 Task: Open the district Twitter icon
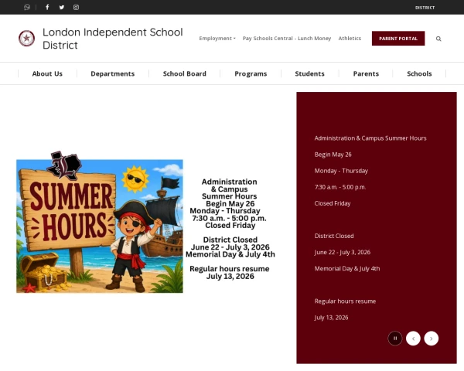pos(62,7)
